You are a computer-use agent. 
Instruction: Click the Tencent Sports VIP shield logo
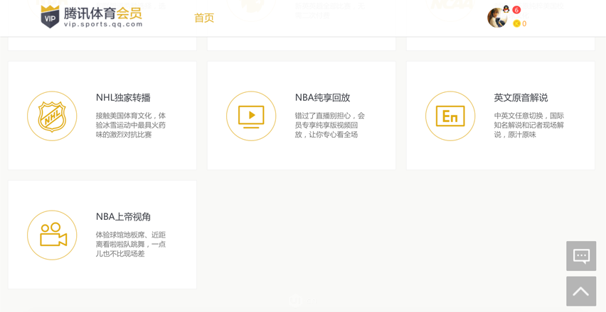click(x=50, y=16)
